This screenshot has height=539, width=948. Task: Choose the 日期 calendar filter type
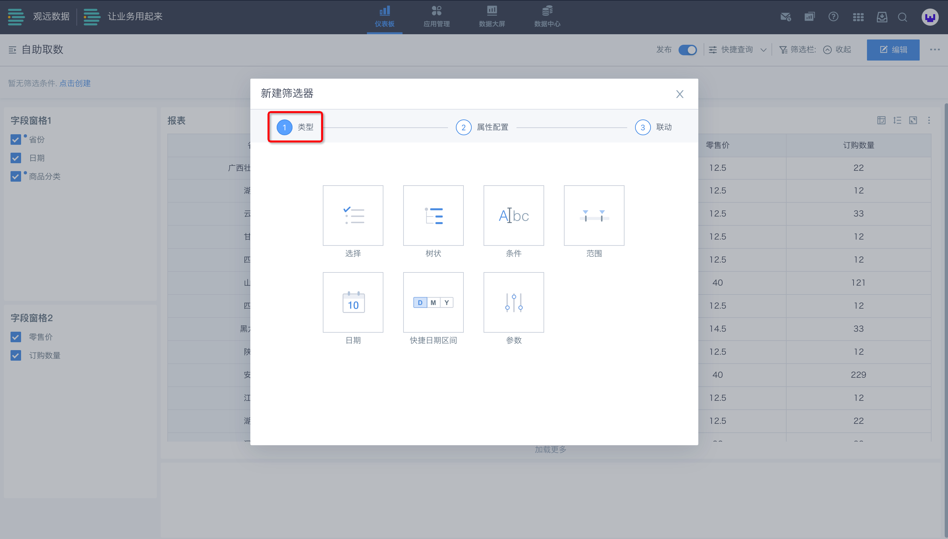(353, 302)
